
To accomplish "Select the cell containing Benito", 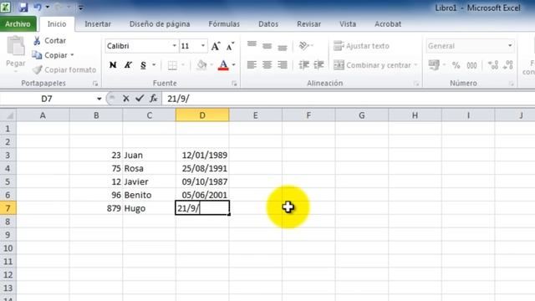I will (x=149, y=195).
